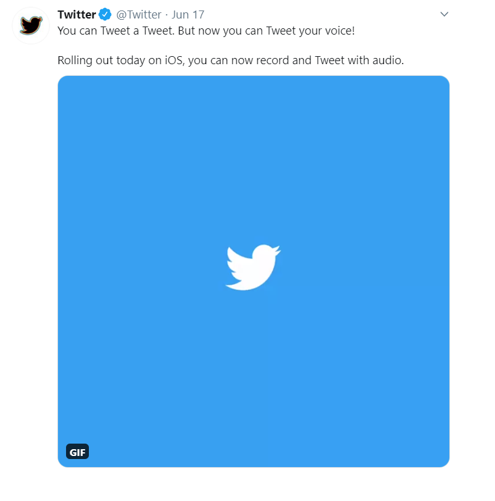Image resolution: width=495 pixels, height=501 pixels.
Task: Click the GIF label badge
Action: click(77, 452)
